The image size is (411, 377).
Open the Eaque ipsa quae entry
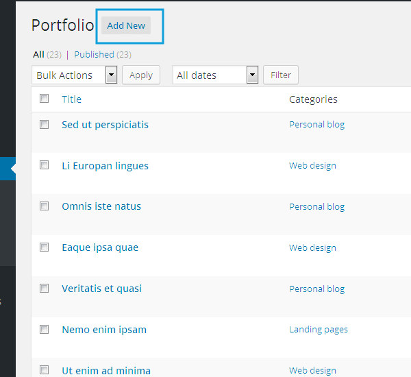(100, 247)
